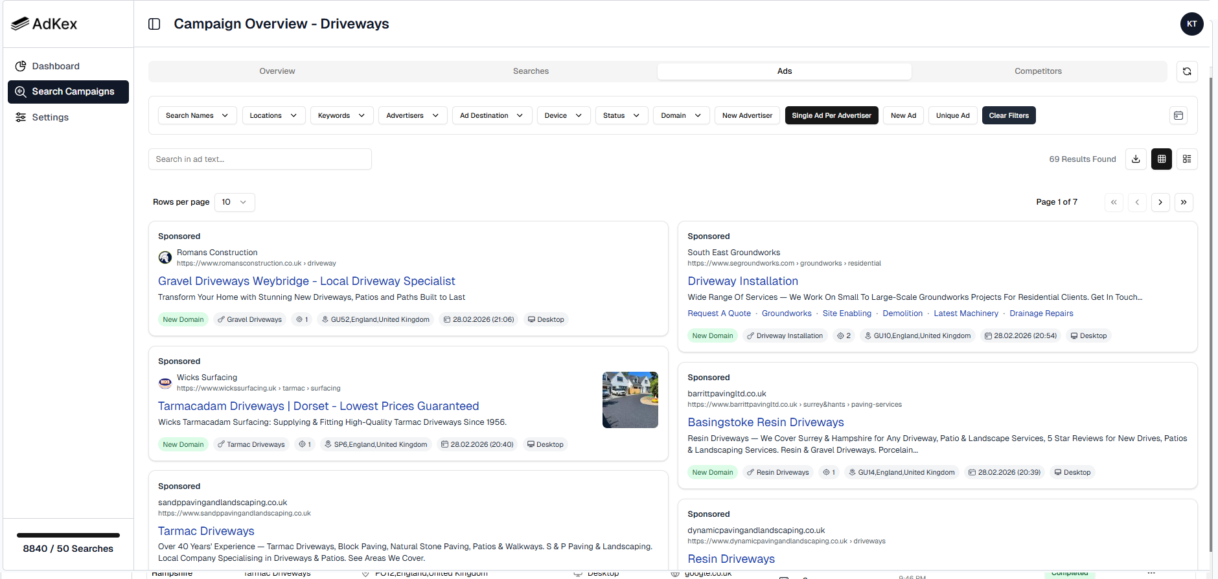
Task: Click the Search in ad text field
Action: [x=260, y=159]
